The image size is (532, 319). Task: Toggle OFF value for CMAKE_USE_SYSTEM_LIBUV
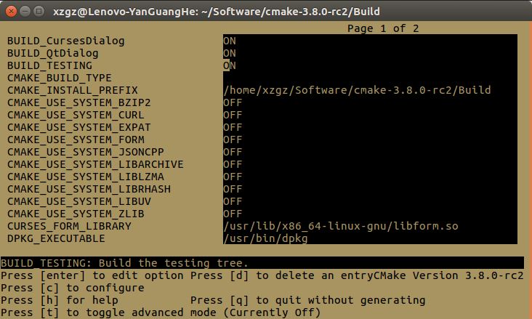[233, 201]
